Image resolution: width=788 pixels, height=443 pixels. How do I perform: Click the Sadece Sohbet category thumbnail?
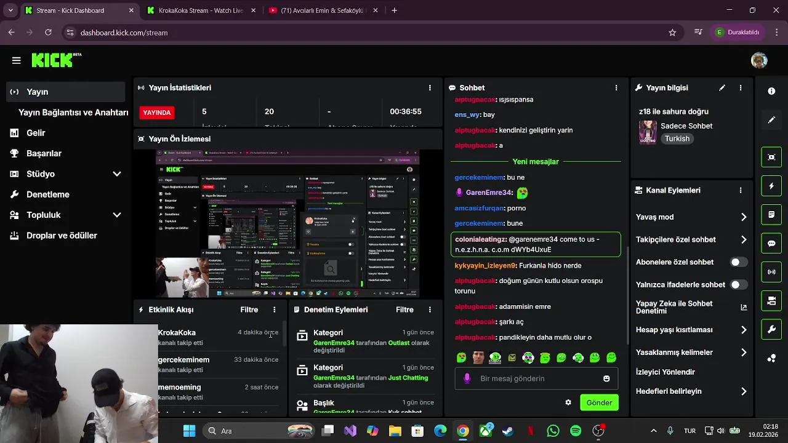pyautogui.click(x=648, y=132)
